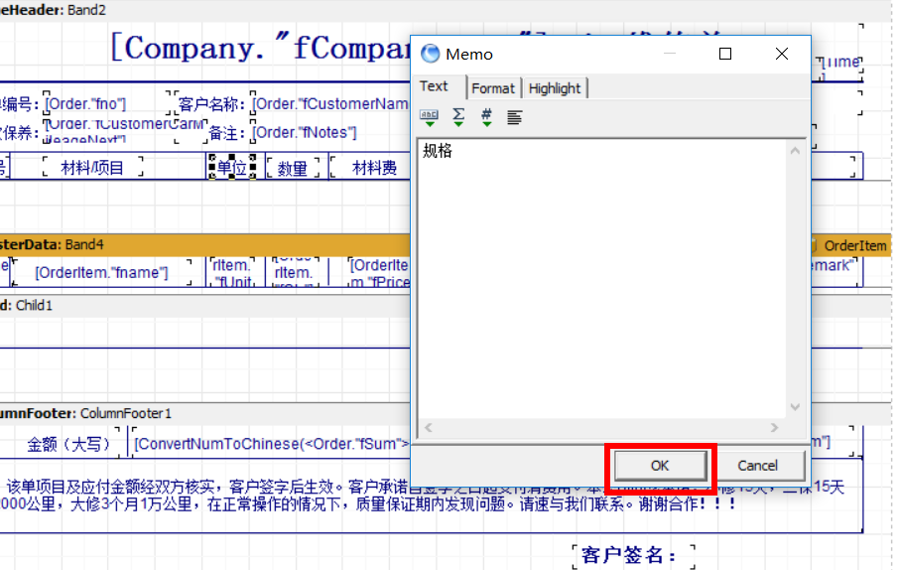The height and width of the screenshot is (570, 899).
Task: Click the insert expression icon in Memo toolbar
Action: tap(429, 117)
